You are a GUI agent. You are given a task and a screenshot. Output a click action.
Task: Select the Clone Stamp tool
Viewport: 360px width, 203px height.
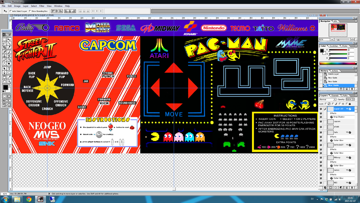pyautogui.click(x=4, y=56)
